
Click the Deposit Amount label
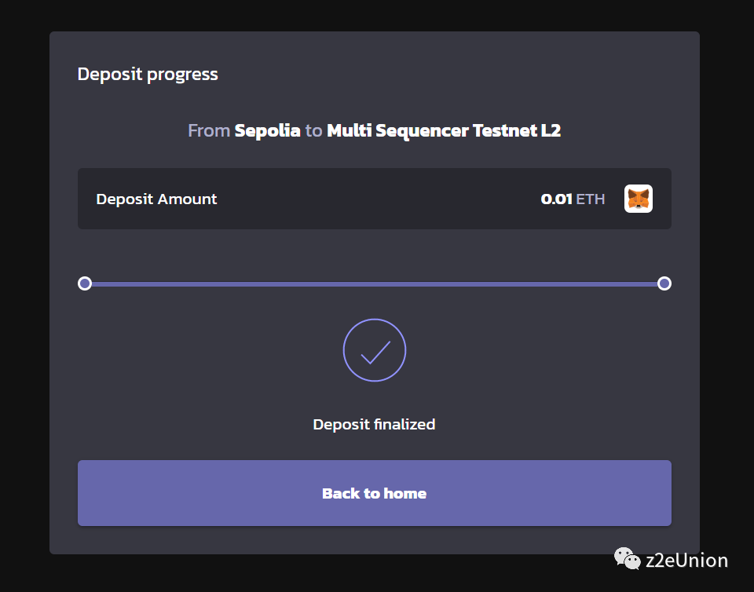(156, 199)
